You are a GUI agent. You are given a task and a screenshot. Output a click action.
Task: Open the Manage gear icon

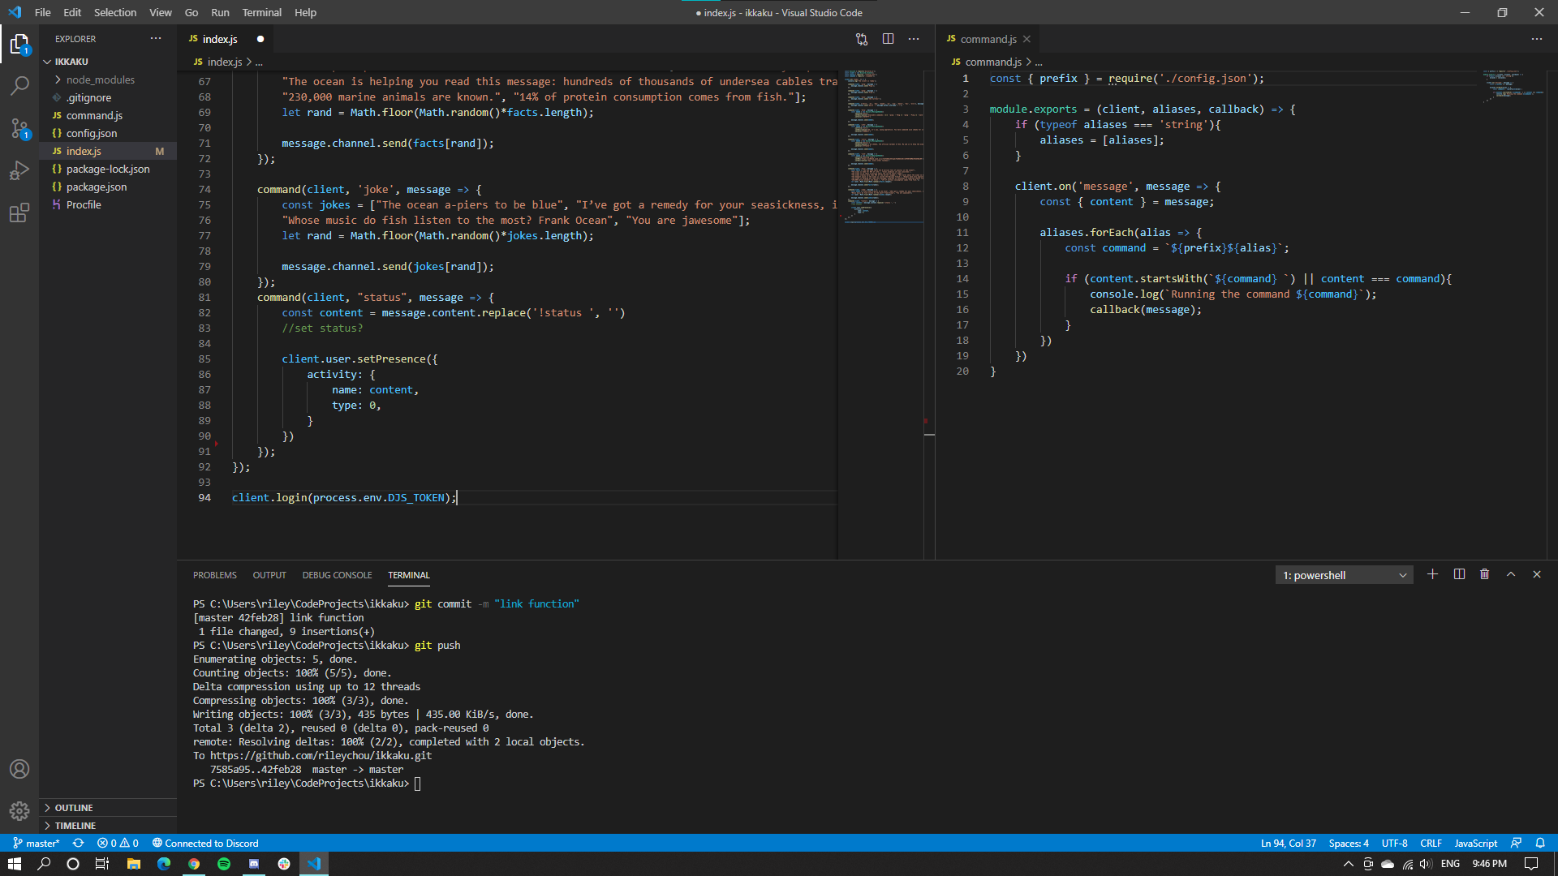pos(19,810)
